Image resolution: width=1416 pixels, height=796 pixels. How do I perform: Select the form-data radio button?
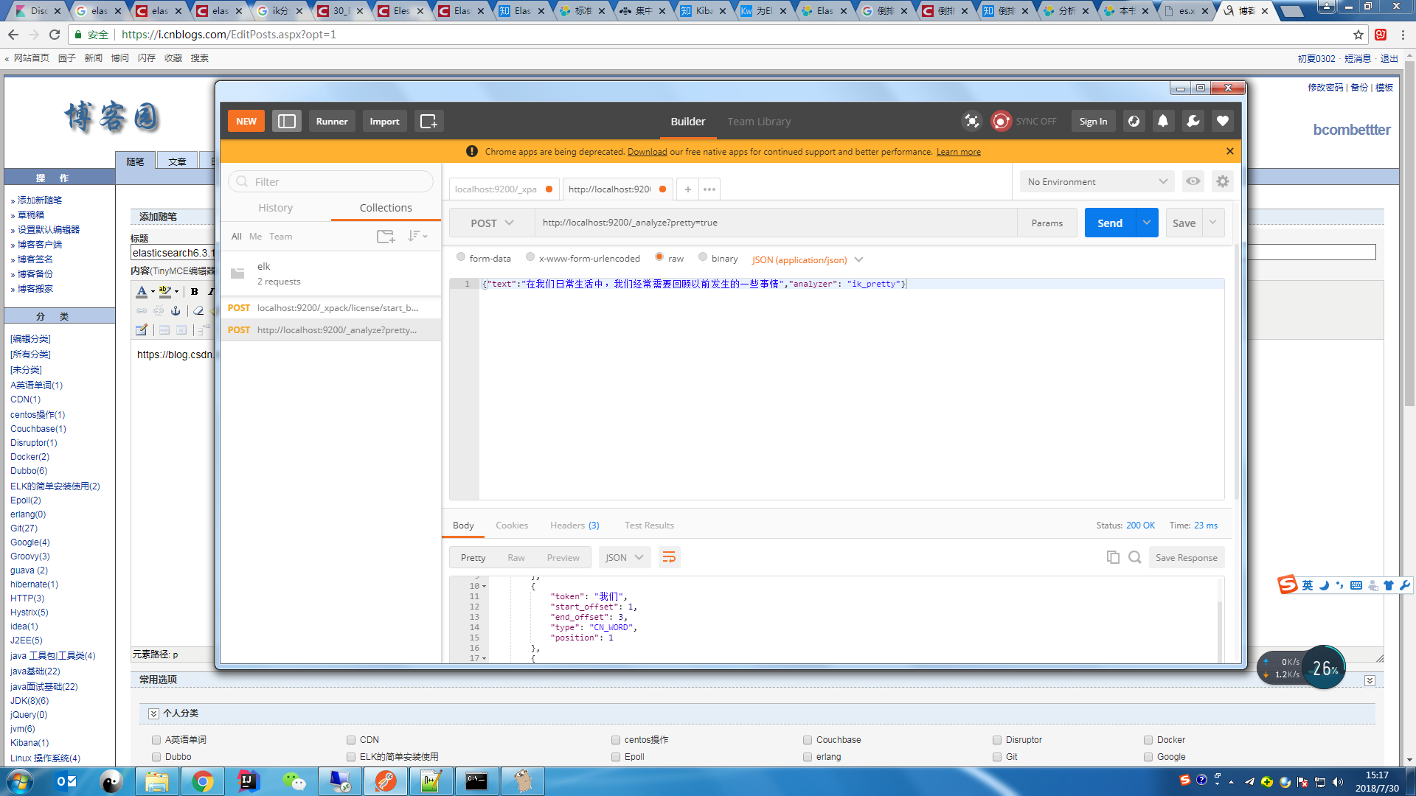[x=461, y=257]
